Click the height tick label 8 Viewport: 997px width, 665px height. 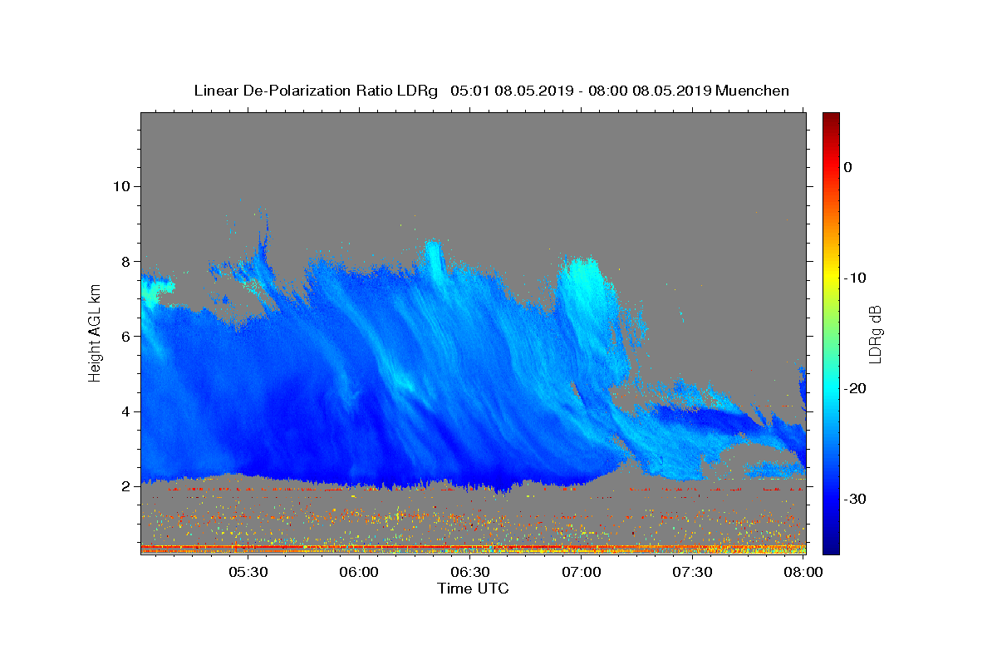tap(125, 261)
